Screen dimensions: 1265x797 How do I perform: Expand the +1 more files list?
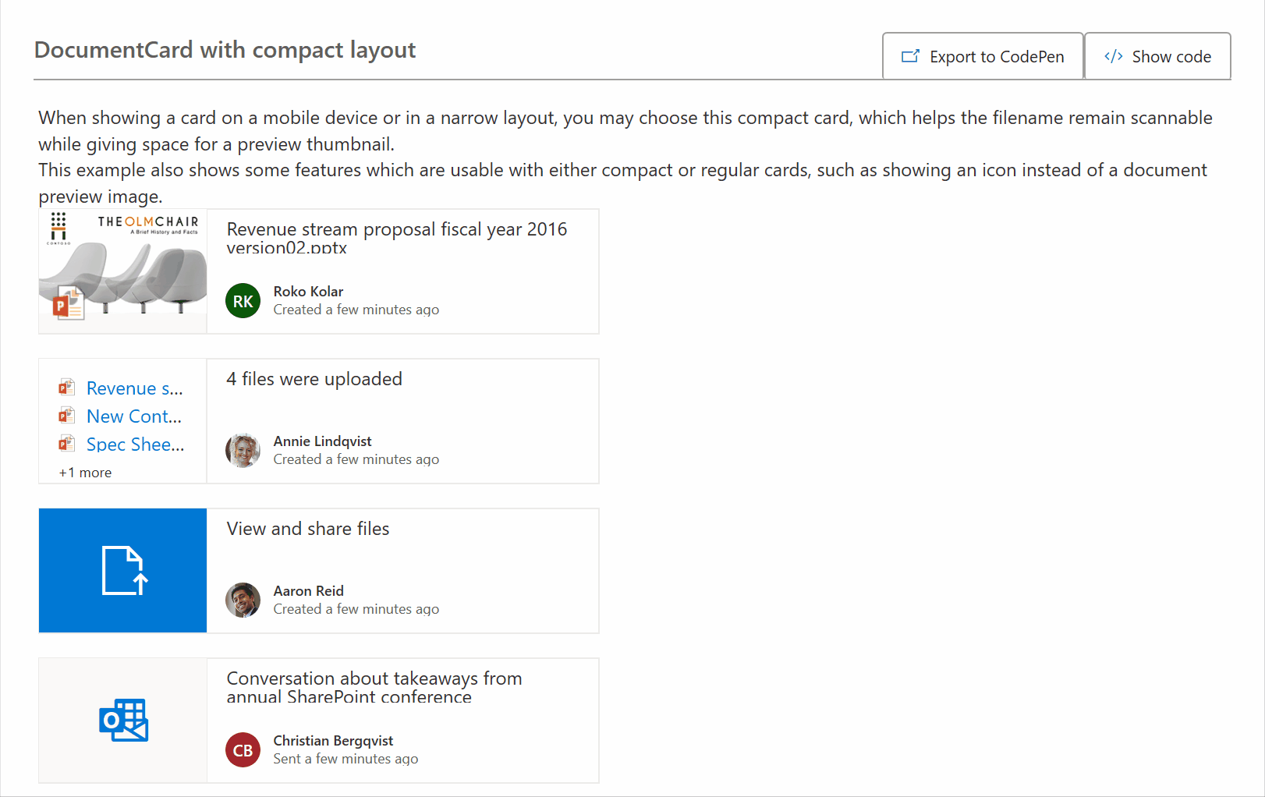[84, 472]
